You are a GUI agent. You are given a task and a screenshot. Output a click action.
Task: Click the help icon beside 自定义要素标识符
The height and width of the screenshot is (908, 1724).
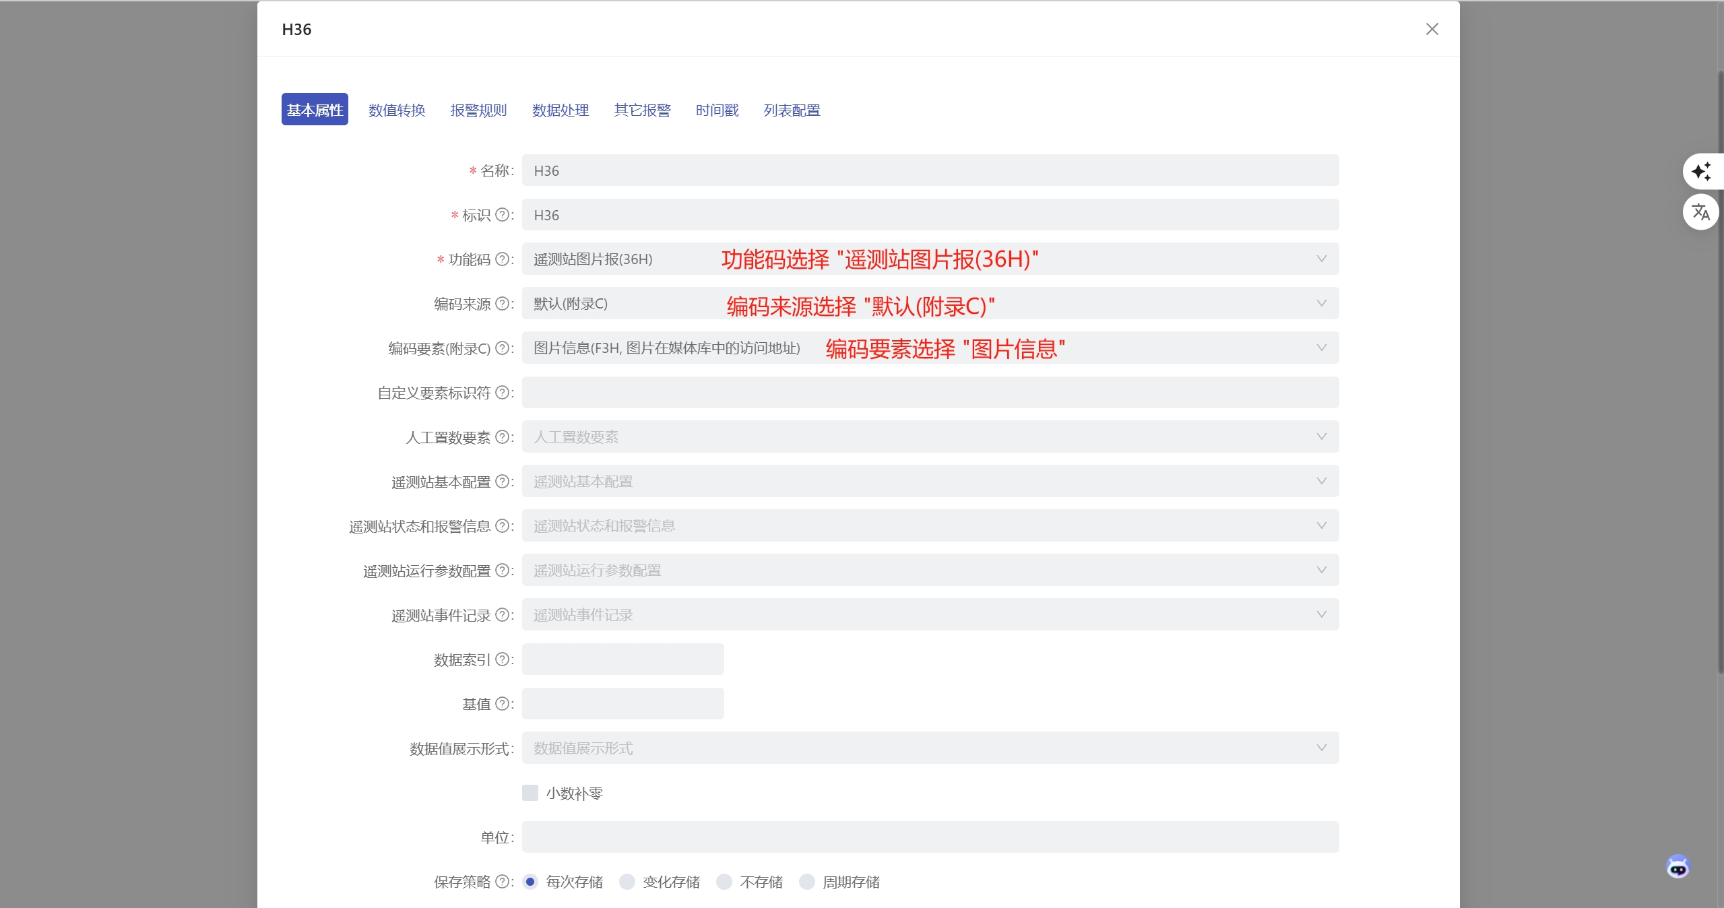pyautogui.click(x=502, y=393)
